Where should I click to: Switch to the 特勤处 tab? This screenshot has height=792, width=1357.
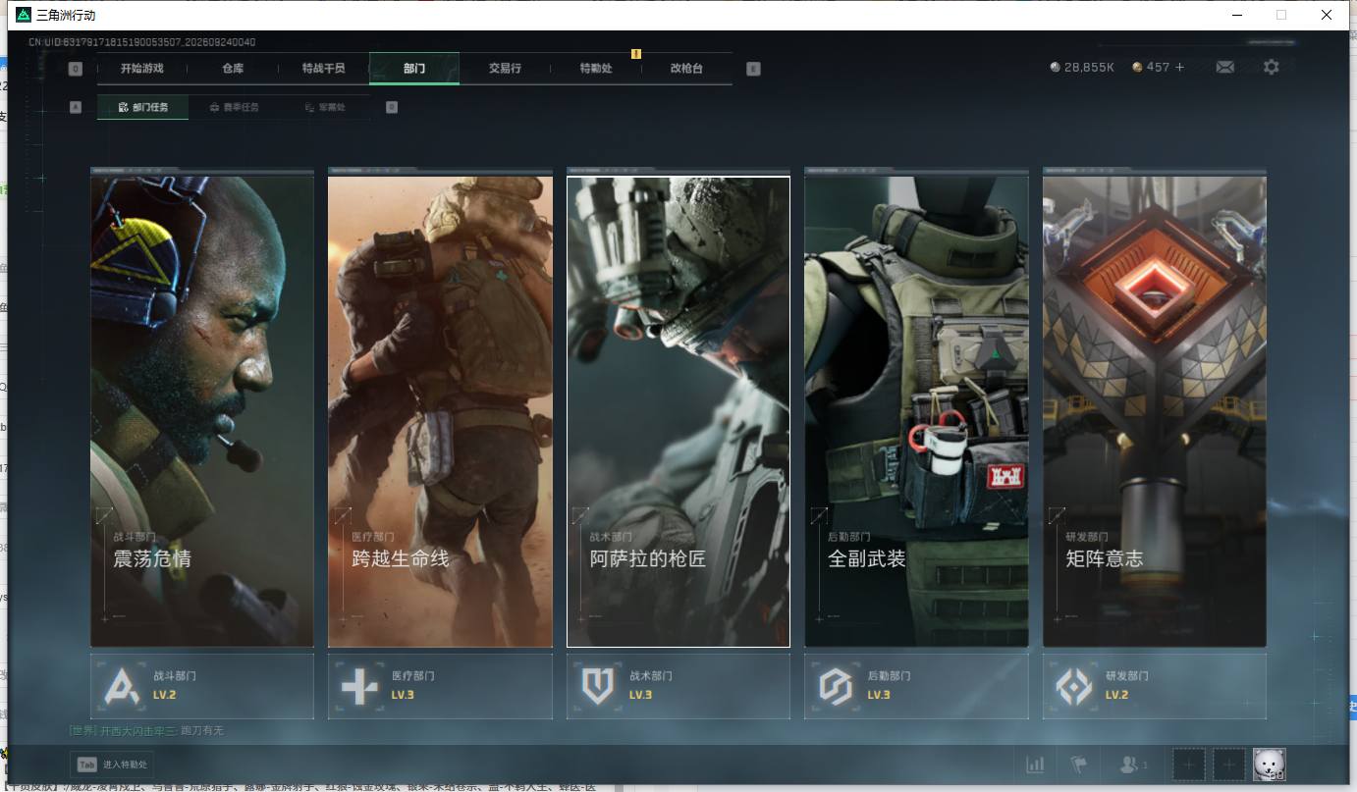coord(596,69)
